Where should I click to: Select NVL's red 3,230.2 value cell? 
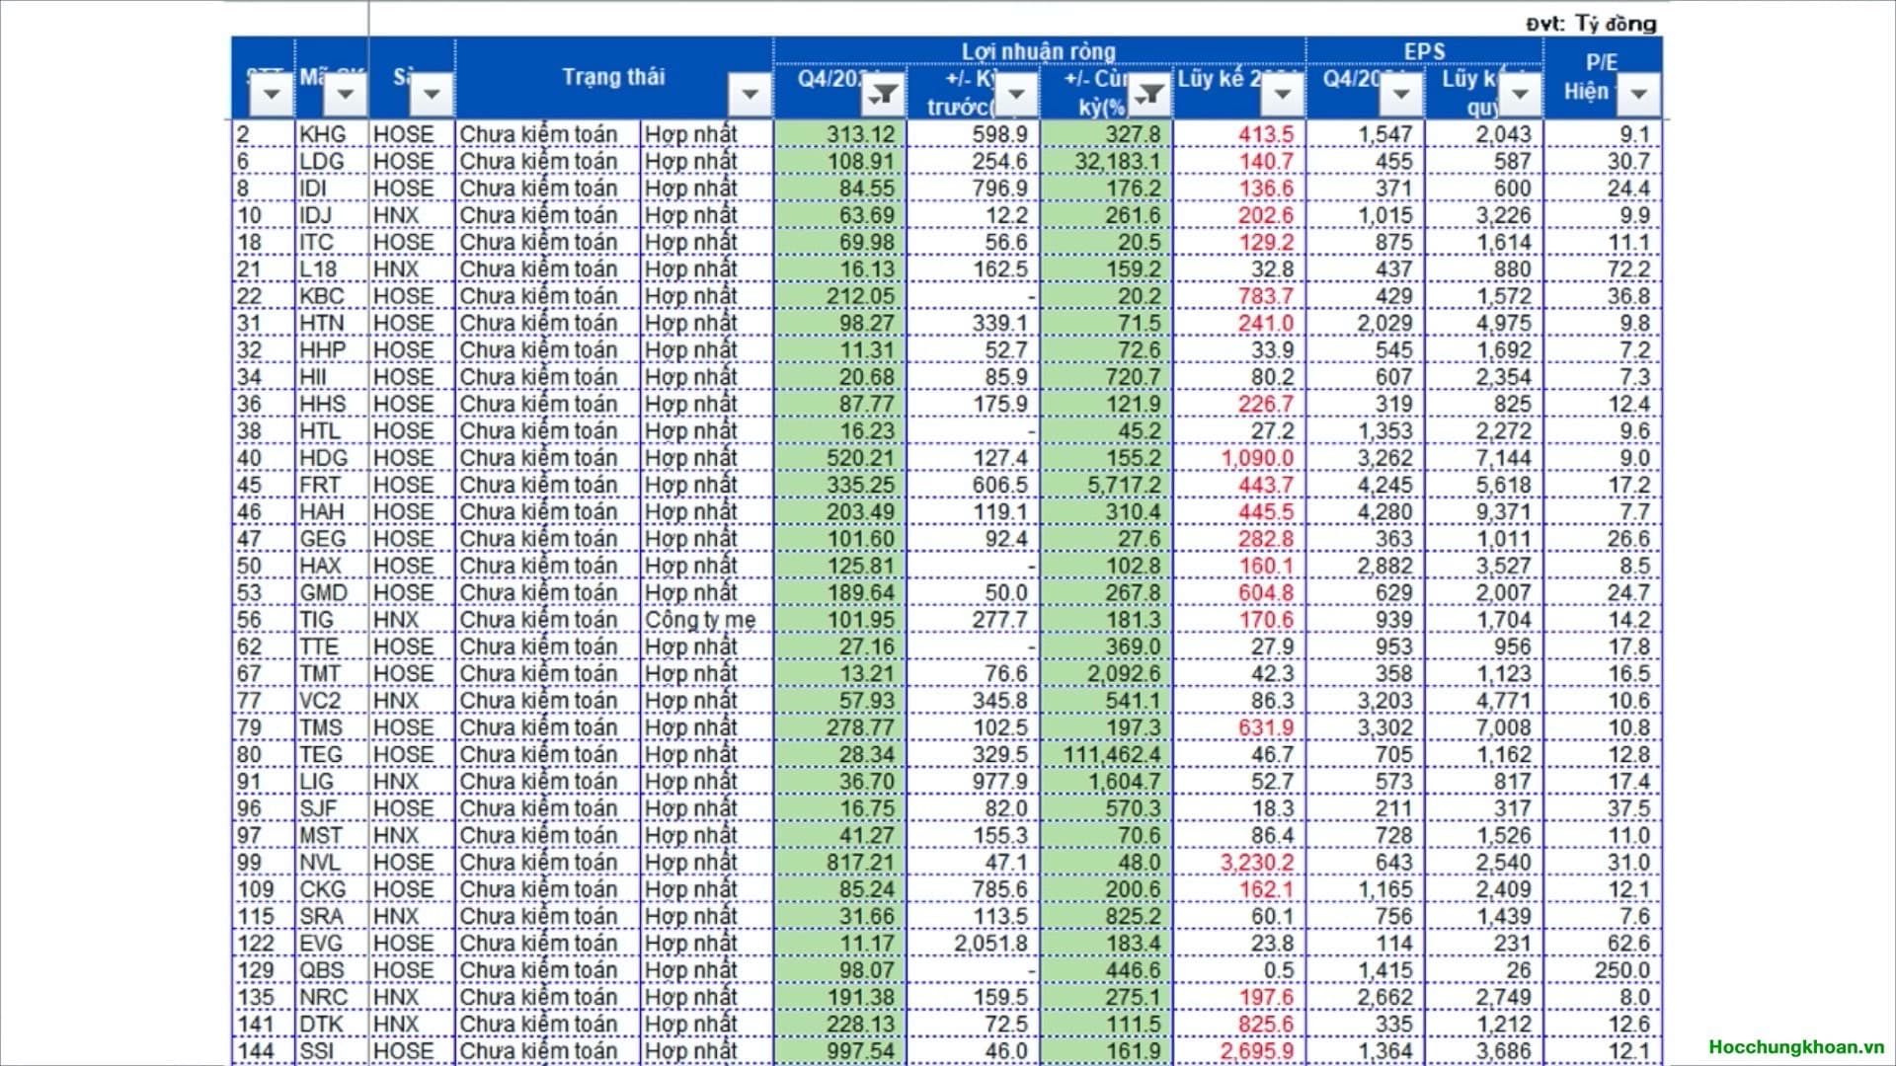[1255, 863]
